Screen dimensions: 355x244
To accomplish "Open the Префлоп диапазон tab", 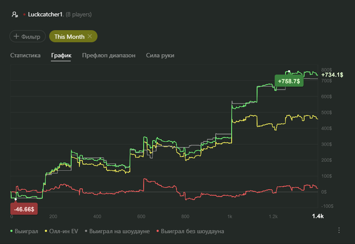I will pyautogui.click(x=109, y=55).
